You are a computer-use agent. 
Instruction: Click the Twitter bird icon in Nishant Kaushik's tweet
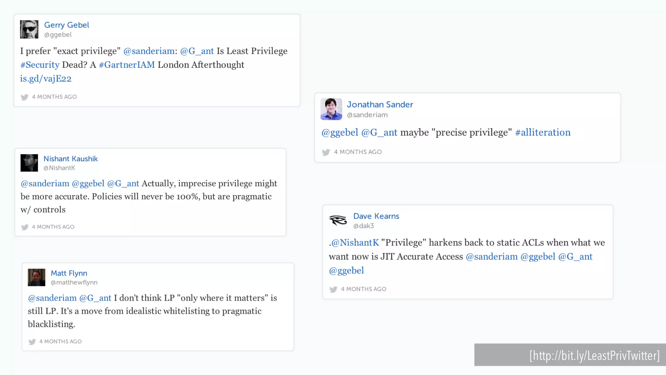25,227
